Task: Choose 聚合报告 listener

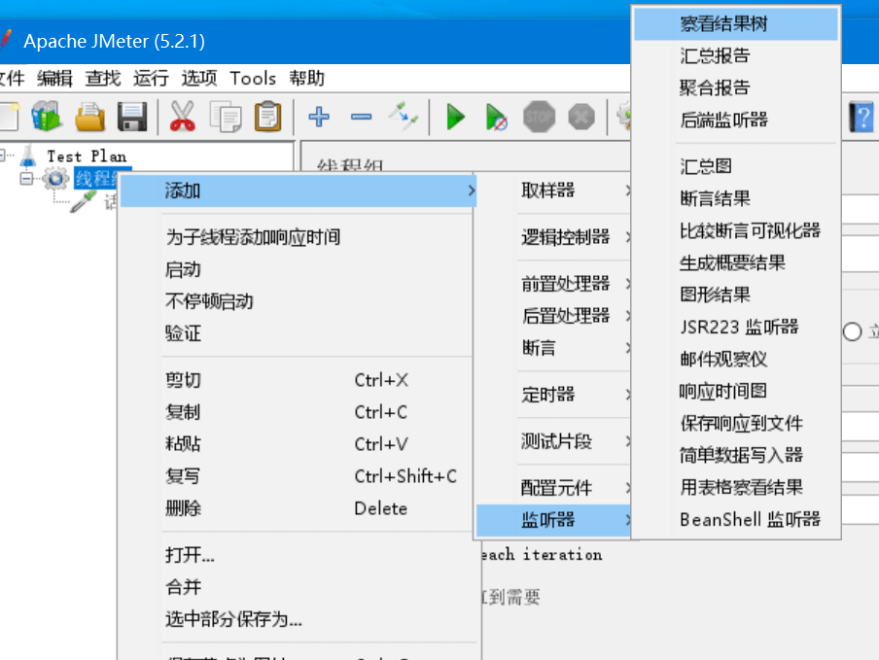Action: [x=736, y=87]
